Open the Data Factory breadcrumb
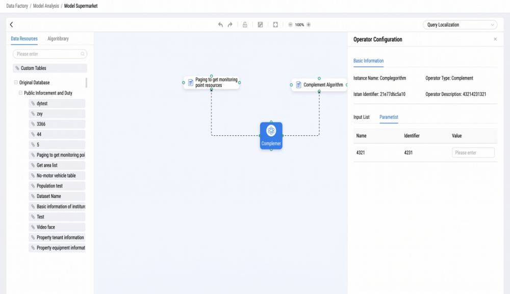This screenshot has height=294, width=510. coord(17,6)
